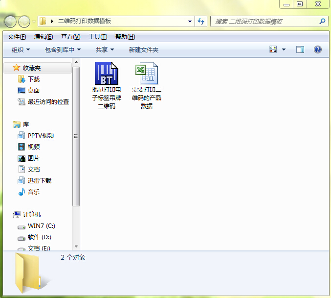Open the 视频 library
This screenshot has width=331, height=298.
tap(34, 147)
